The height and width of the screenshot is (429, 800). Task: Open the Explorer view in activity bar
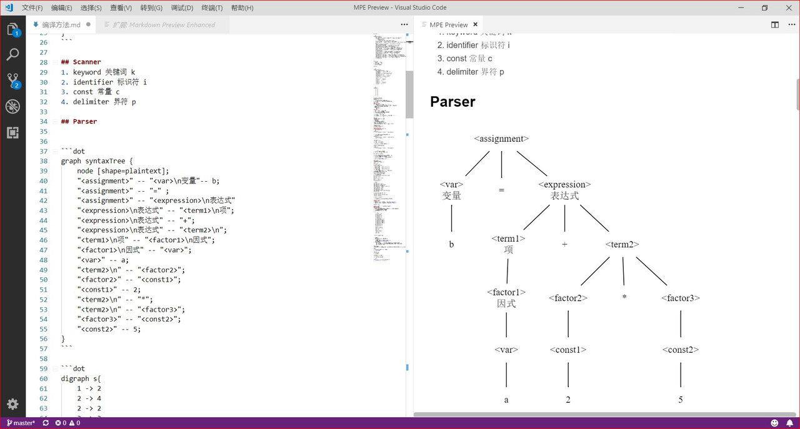pyautogui.click(x=12, y=29)
